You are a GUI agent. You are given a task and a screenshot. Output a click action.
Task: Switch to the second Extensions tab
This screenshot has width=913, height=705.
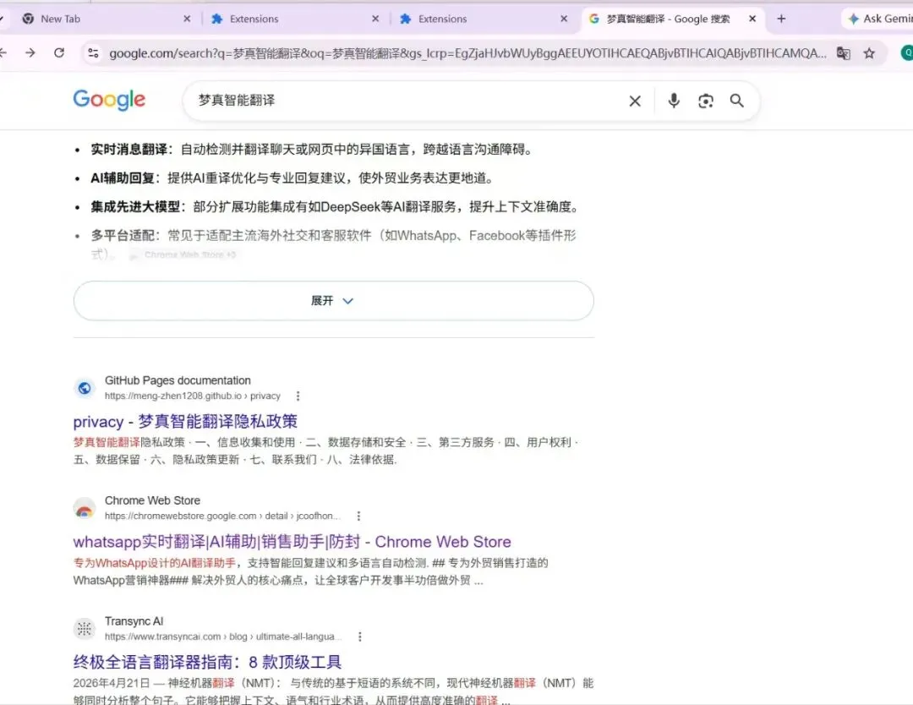[x=484, y=19]
